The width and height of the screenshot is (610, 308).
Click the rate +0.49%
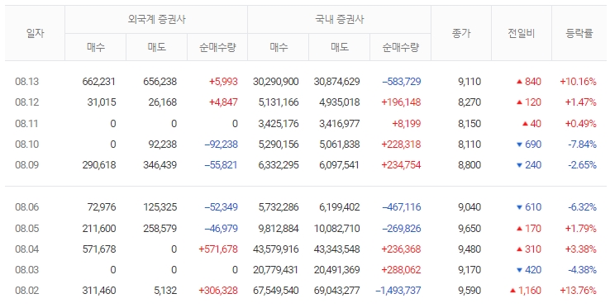[580, 124]
